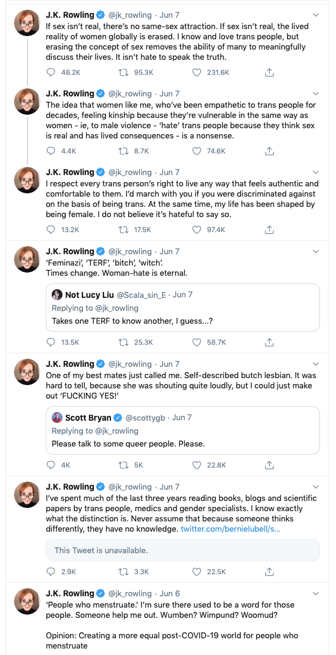The image size is (336, 655).
Task: Click the 'This Tweet is unavailable' box
Action: tap(183, 551)
